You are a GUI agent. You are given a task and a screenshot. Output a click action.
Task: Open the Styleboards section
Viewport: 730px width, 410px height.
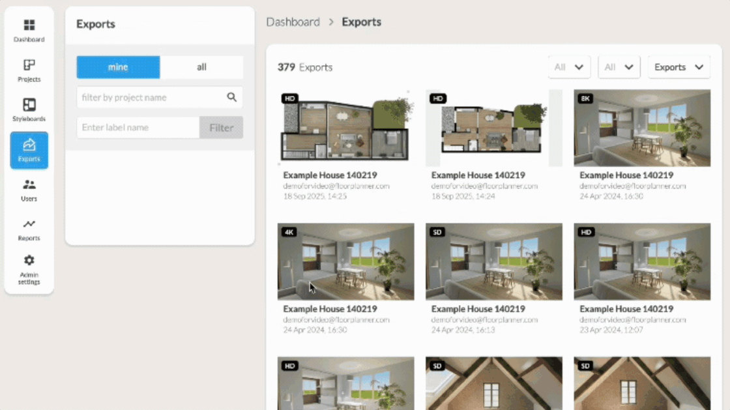tap(29, 110)
